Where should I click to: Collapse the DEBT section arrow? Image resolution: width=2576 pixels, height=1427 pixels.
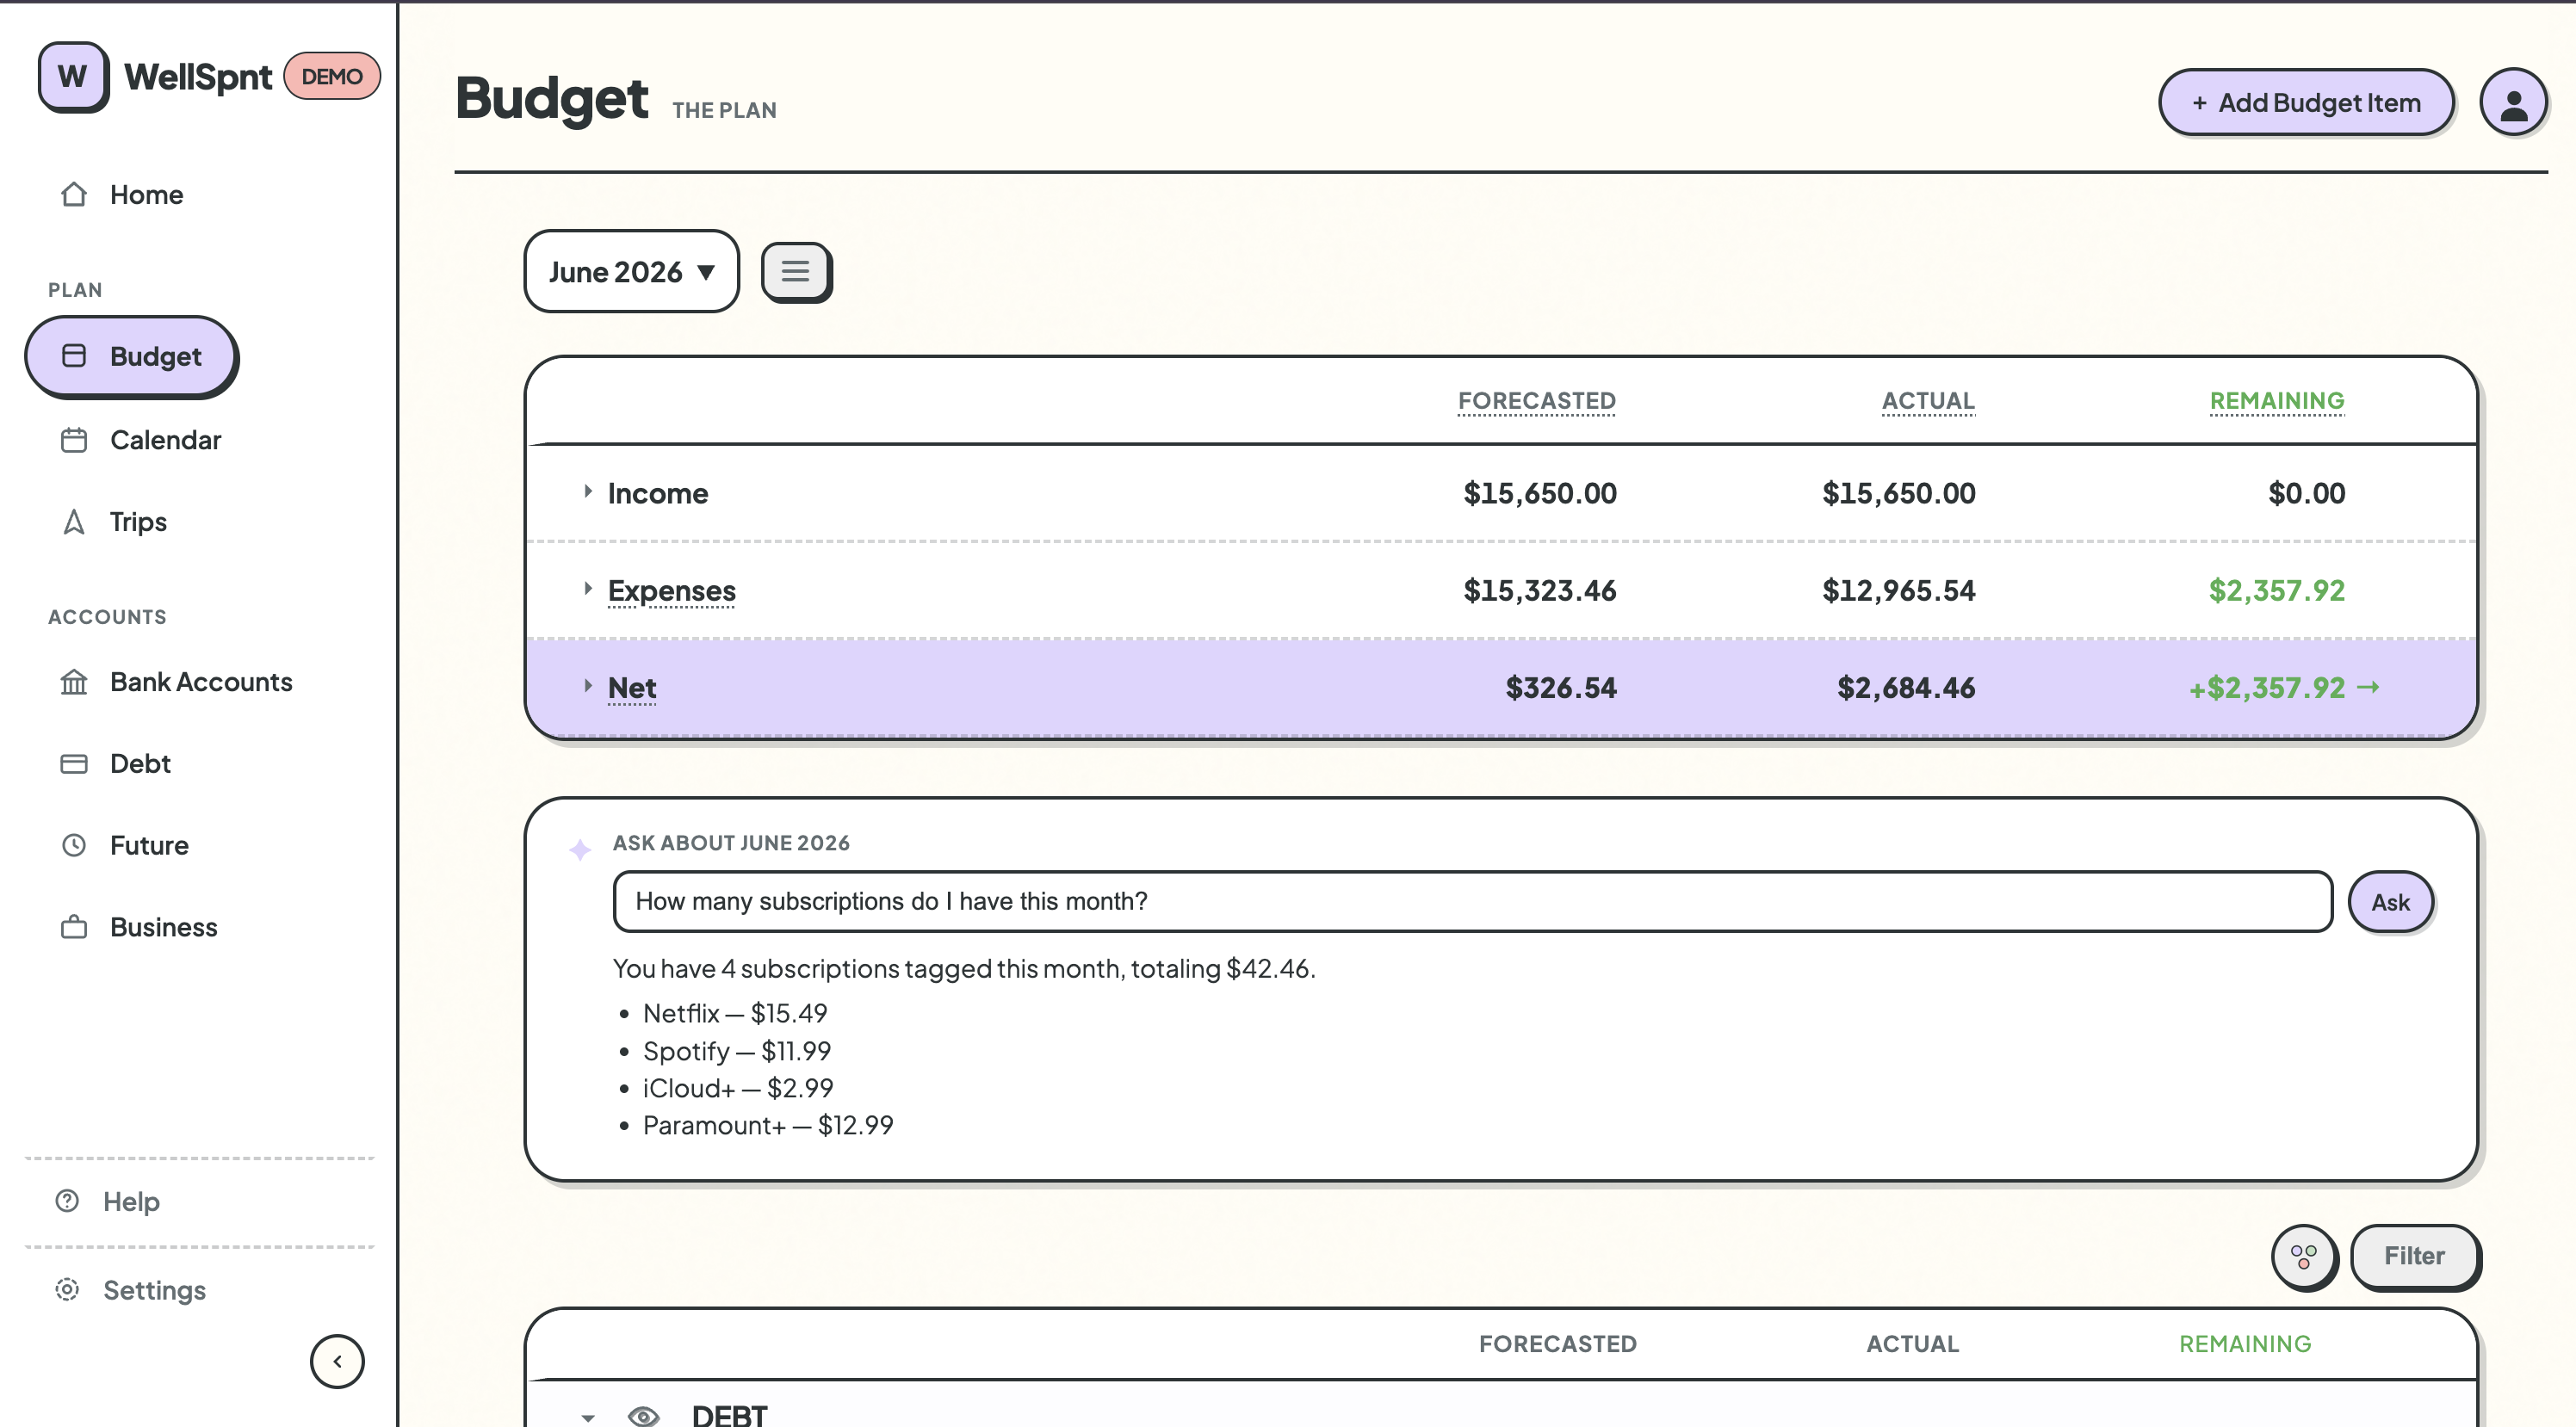[x=588, y=1416]
